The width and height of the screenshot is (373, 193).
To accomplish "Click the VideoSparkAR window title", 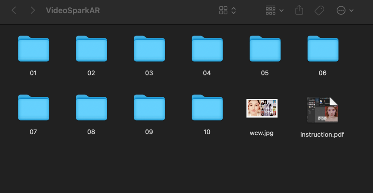I will (73, 10).
